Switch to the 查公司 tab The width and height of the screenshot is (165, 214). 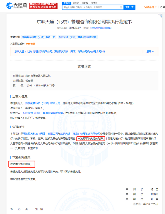[76, 3]
